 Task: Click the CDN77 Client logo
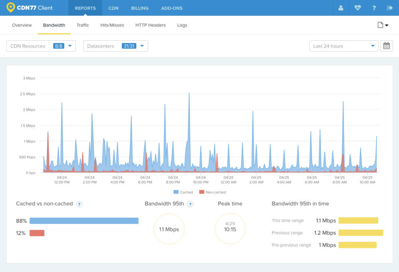click(30, 8)
